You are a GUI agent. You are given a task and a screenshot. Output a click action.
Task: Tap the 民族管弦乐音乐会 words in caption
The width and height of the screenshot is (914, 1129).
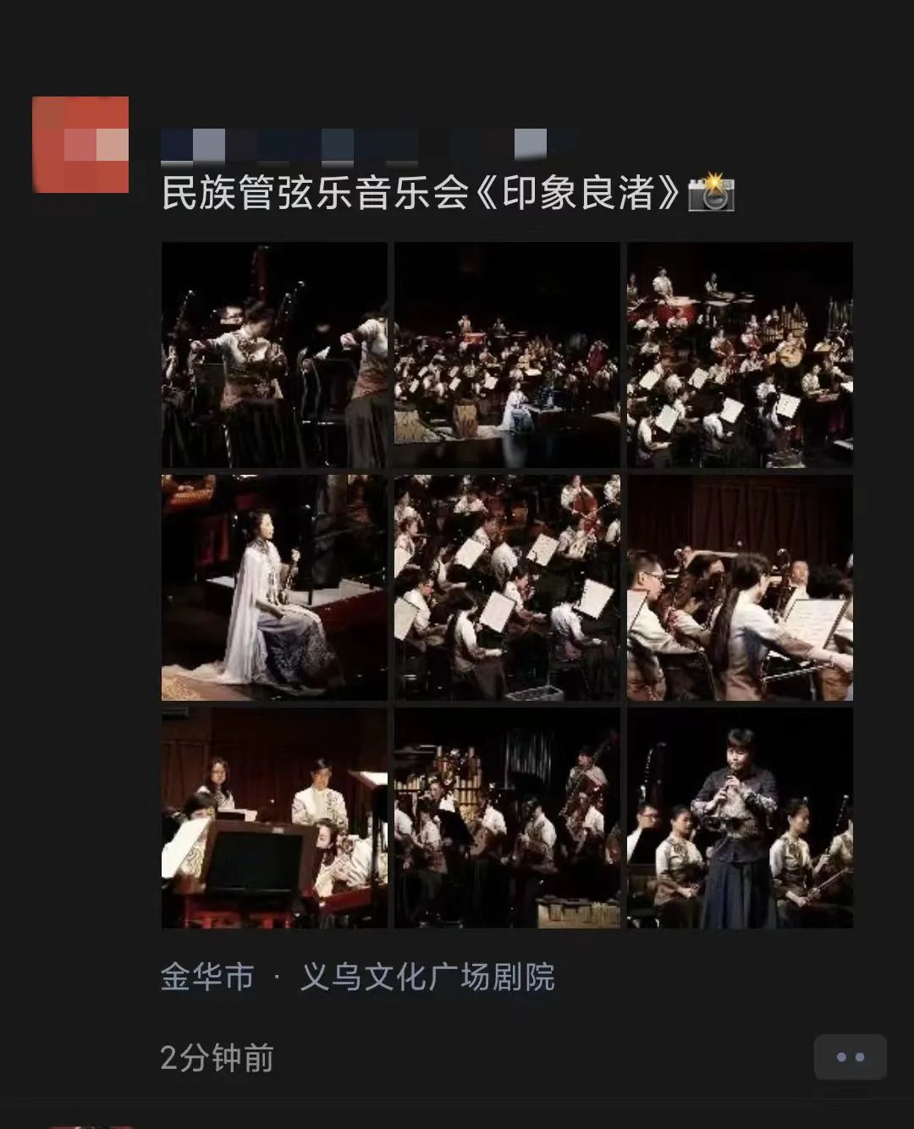pyautogui.click(x=315, y=193)
